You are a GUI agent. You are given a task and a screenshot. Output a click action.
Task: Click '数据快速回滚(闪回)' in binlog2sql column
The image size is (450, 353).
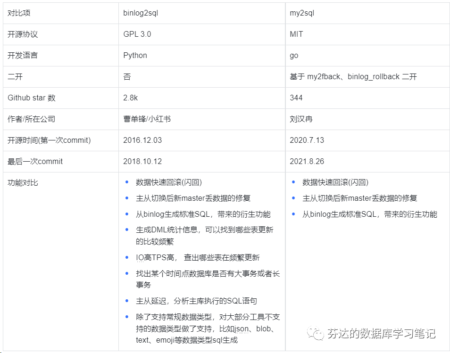[x=169, y=182]
